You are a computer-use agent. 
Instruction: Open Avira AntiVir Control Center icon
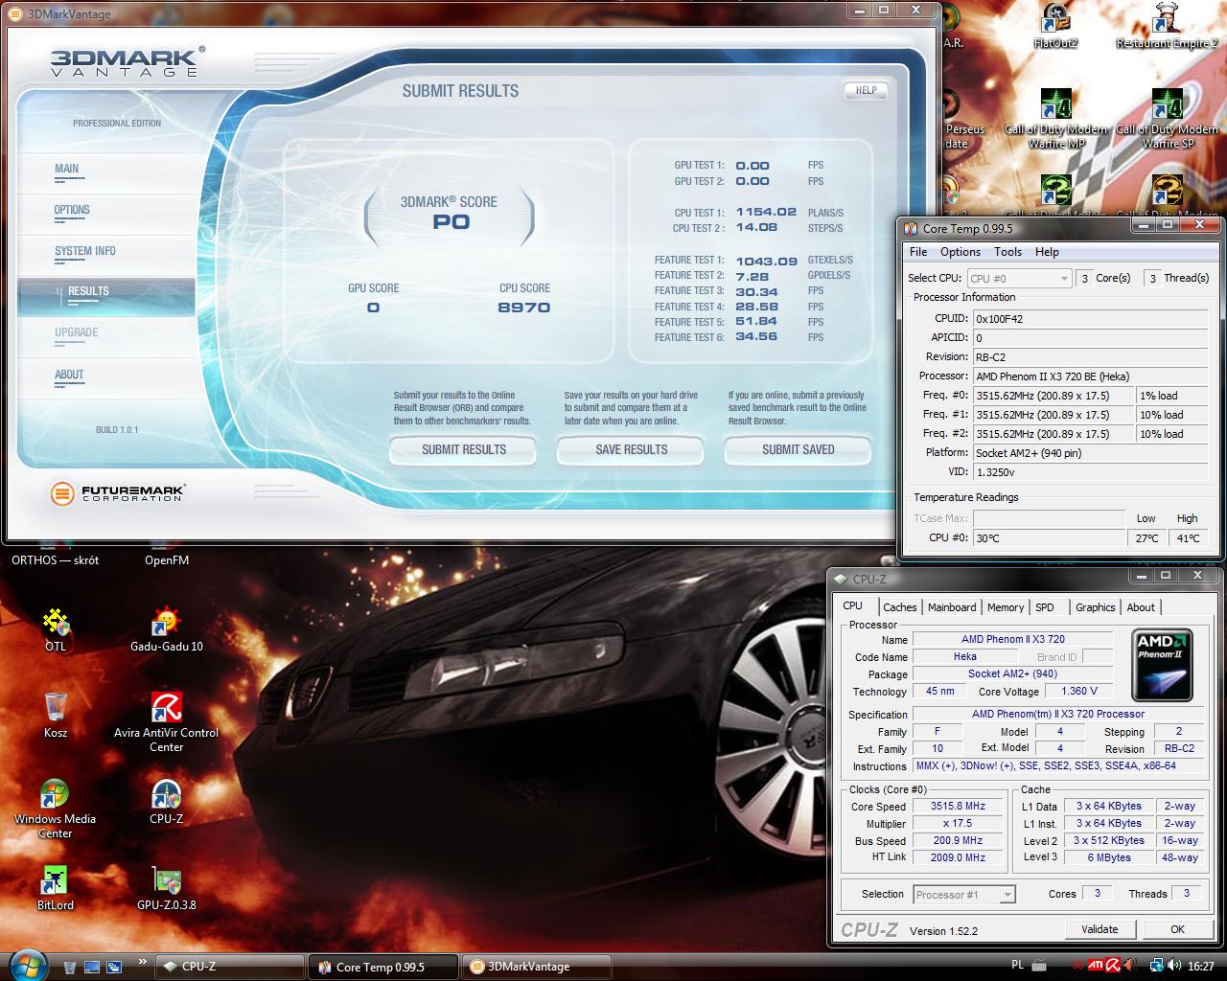[x=167, y=721]
